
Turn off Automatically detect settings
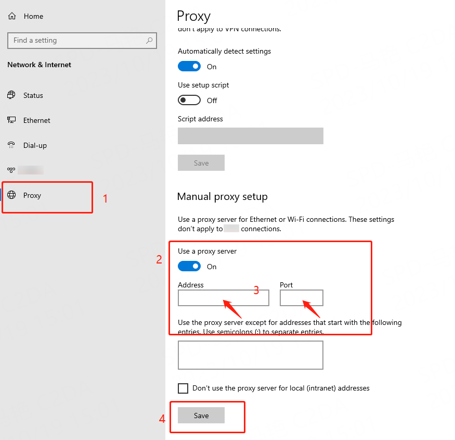(189, 67)
